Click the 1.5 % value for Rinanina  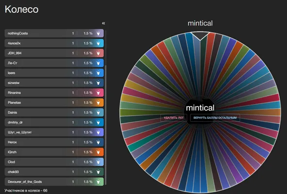click(x=88, y=93)
